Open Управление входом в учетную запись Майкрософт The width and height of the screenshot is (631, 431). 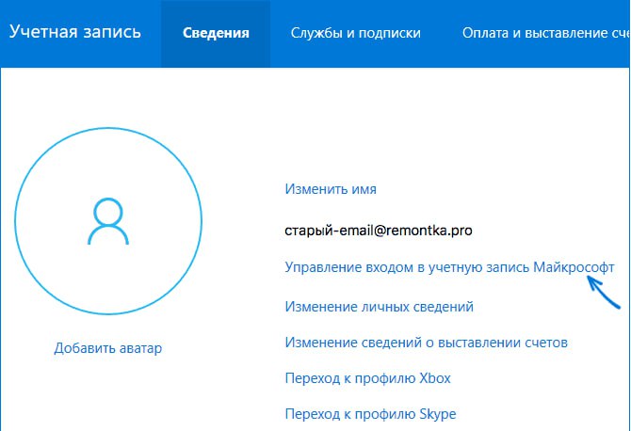(x=449, y=267)
